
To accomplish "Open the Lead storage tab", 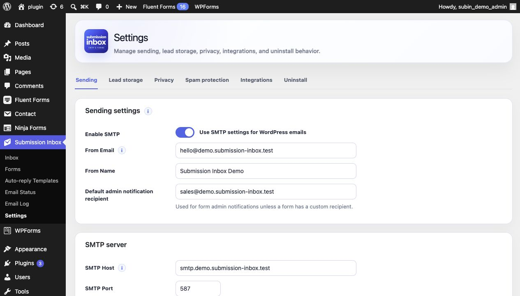I will point(126,80).
